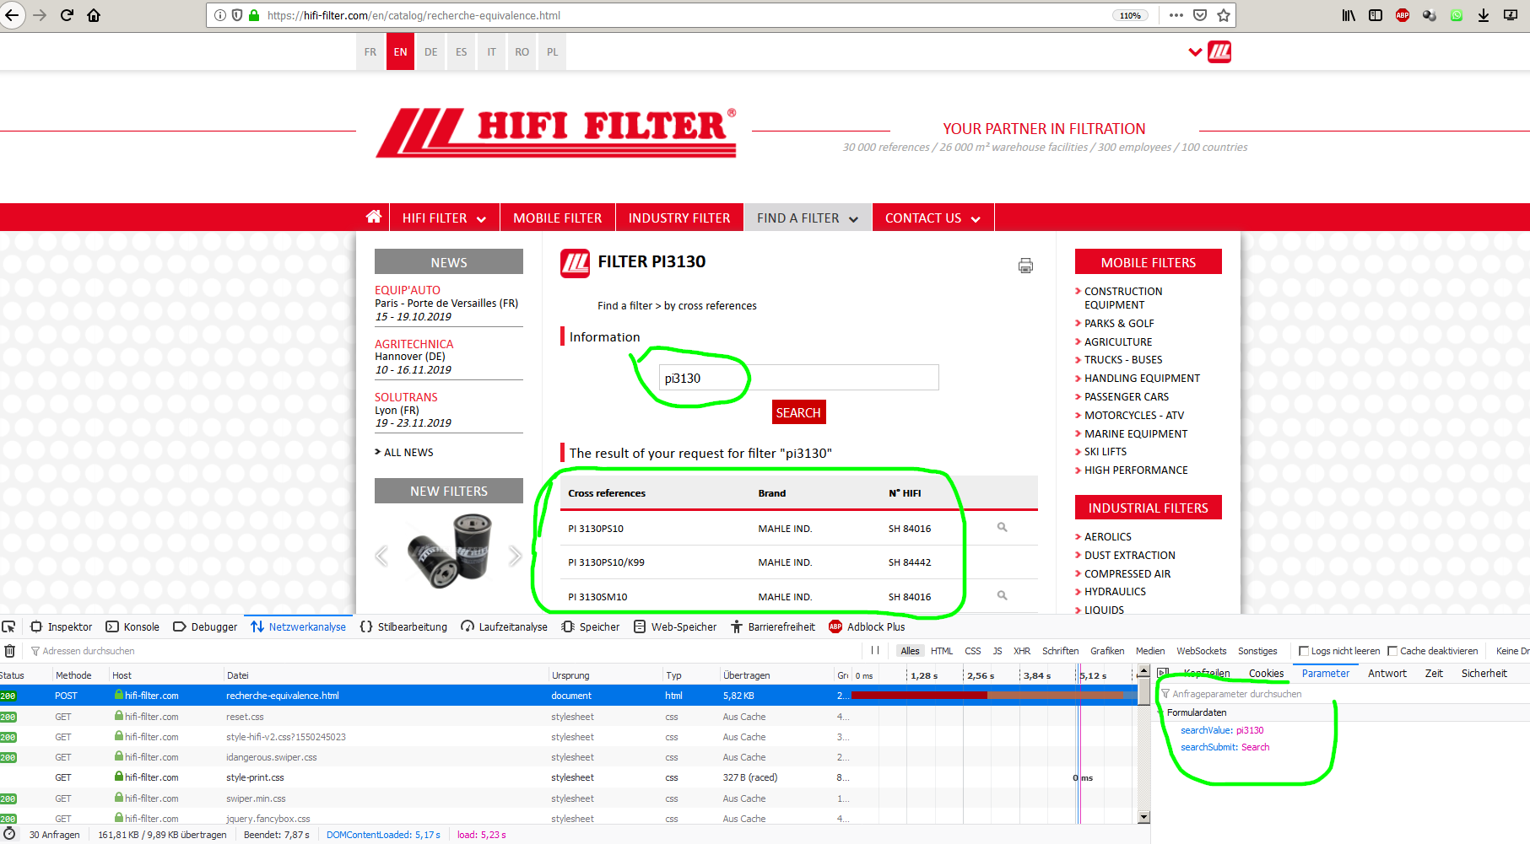Click the HIFI logo icon top right
The image size is (1530, 844).
click(1219, 52)
